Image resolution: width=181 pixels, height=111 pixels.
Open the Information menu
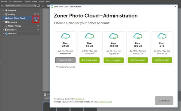coord(17,1)
